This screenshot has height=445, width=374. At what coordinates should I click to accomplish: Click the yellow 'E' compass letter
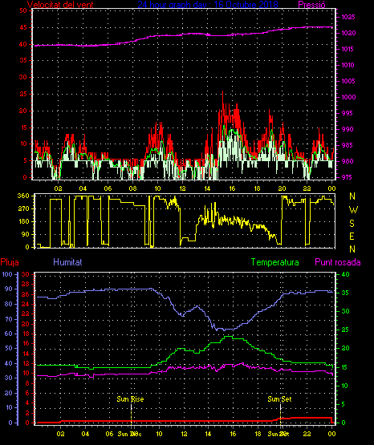click(352, 237)
